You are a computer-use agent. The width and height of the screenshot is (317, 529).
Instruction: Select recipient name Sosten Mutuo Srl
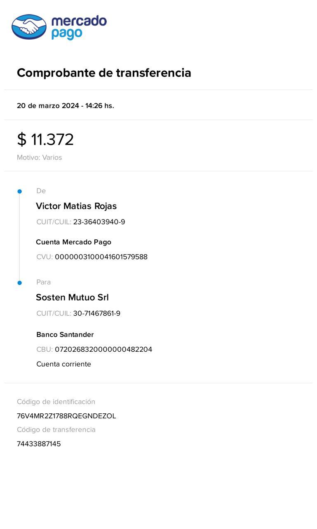click(x=72, y=297)
